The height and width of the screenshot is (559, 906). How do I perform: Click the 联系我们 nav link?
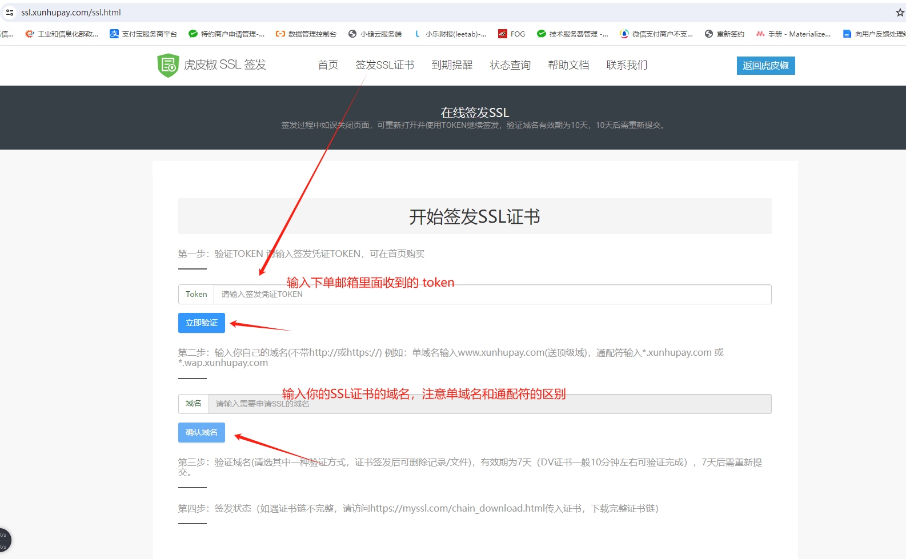627,65
